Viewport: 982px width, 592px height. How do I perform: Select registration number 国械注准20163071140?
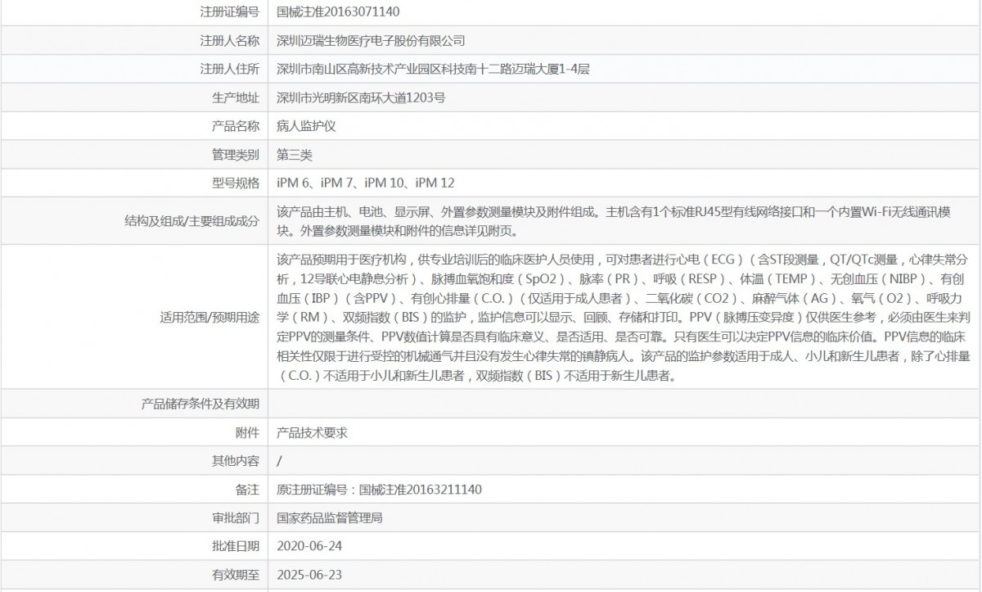point(338,12)
